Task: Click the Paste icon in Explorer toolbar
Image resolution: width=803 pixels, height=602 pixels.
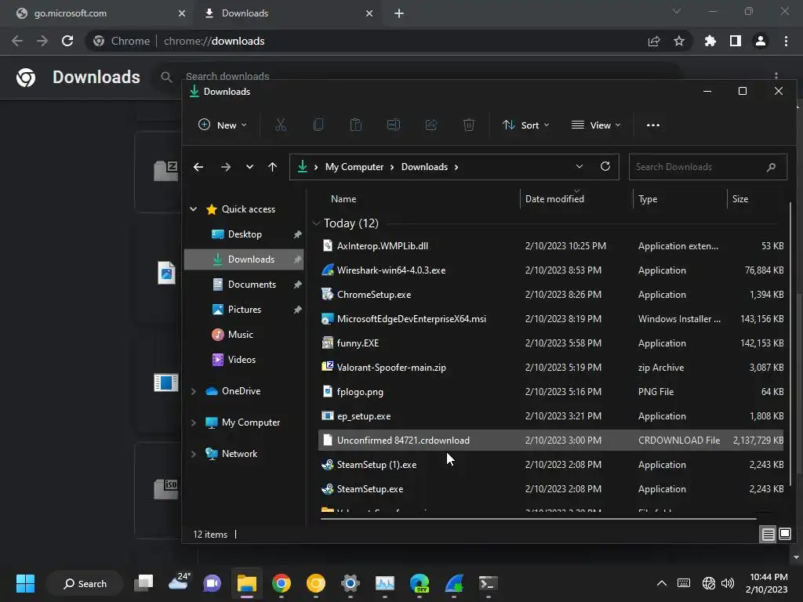Action: pyautogui.click(x=356, y=125)
